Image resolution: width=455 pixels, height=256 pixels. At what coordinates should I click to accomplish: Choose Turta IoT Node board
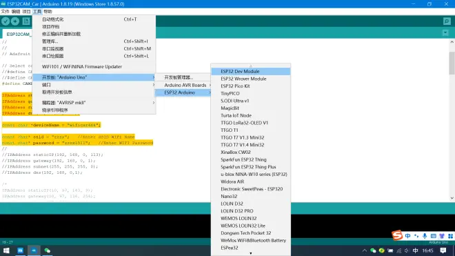click(251, 115)
